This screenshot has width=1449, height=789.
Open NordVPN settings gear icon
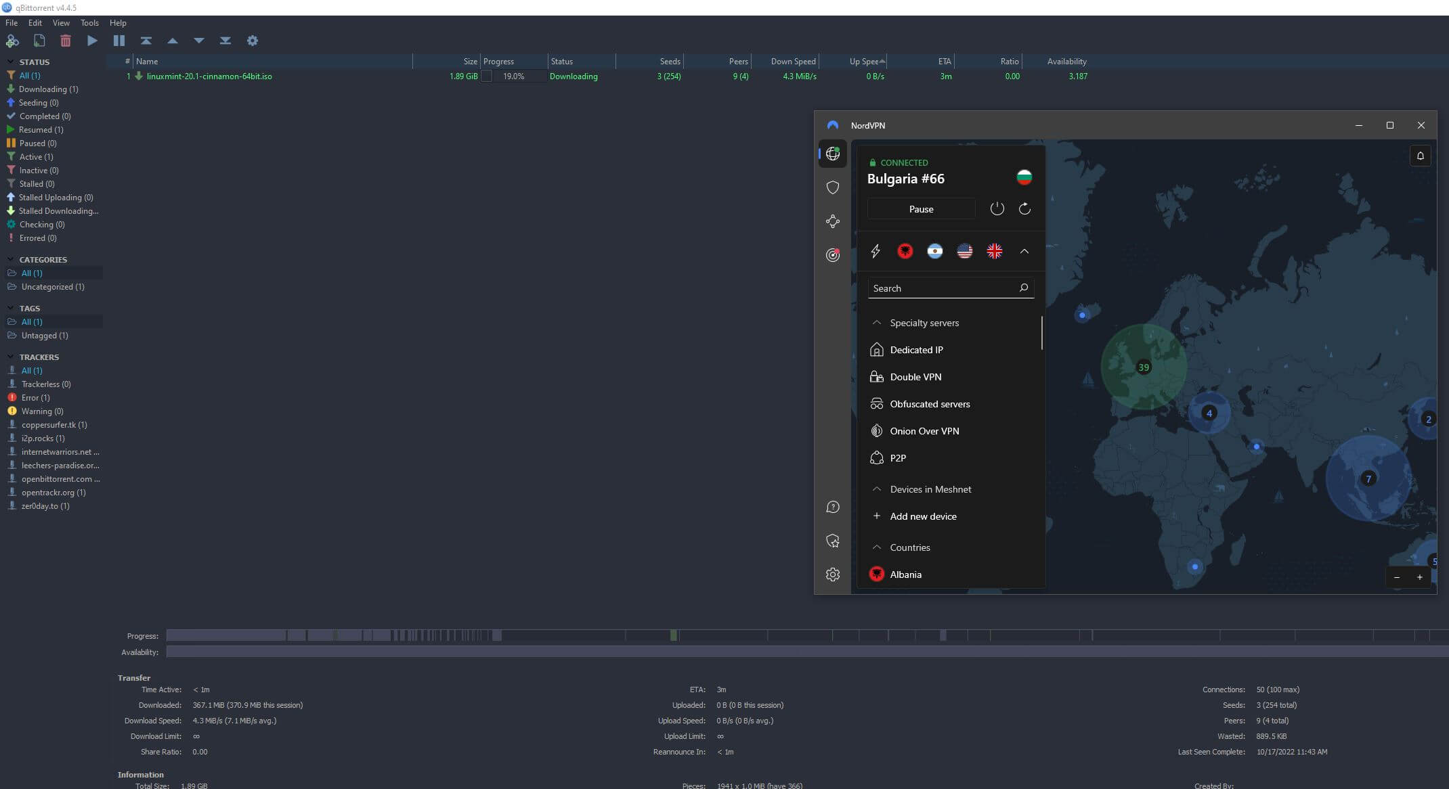point(833,574)
